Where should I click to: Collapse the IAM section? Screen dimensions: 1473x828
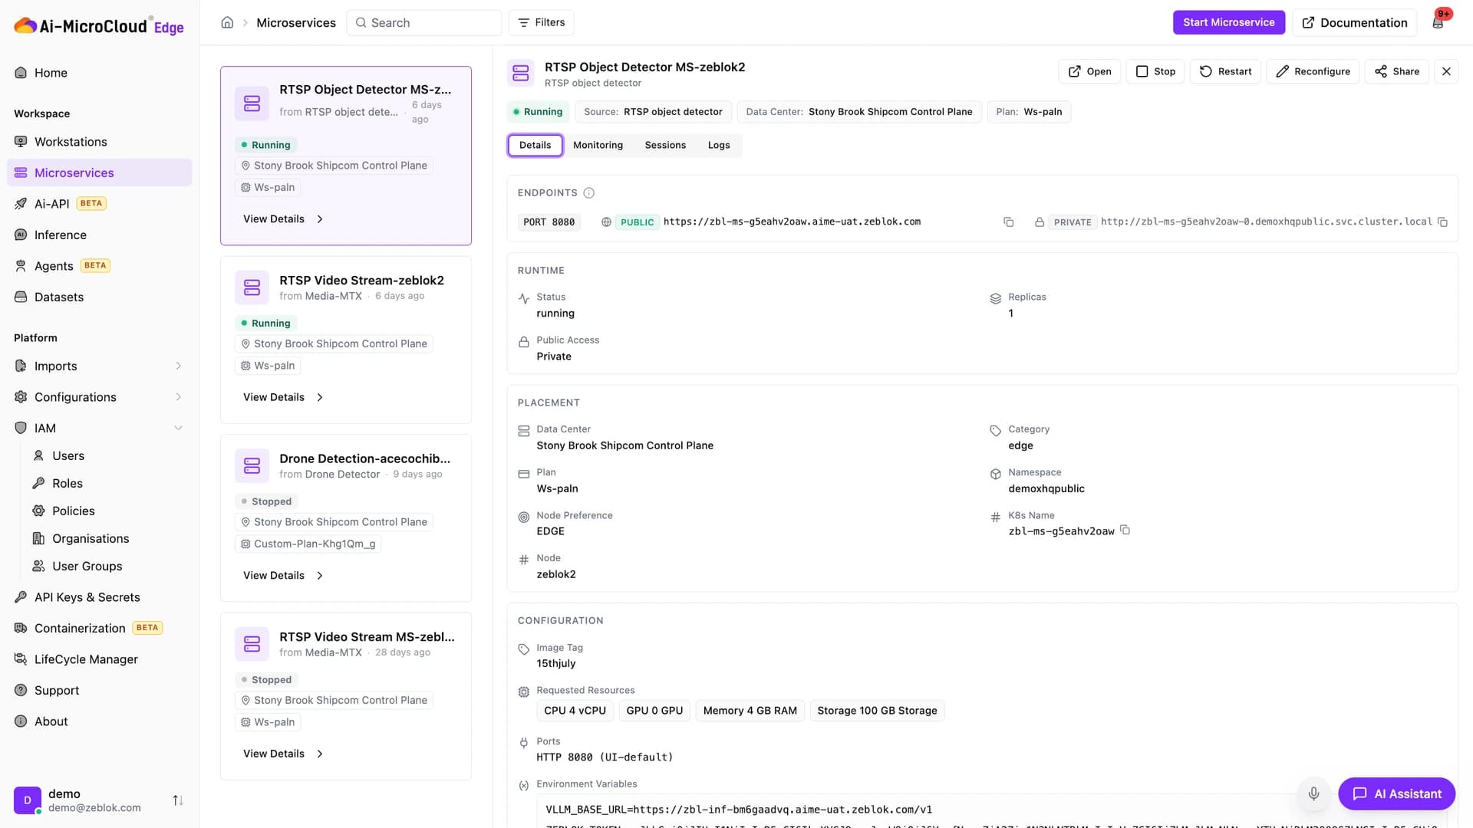click(100, 428)
